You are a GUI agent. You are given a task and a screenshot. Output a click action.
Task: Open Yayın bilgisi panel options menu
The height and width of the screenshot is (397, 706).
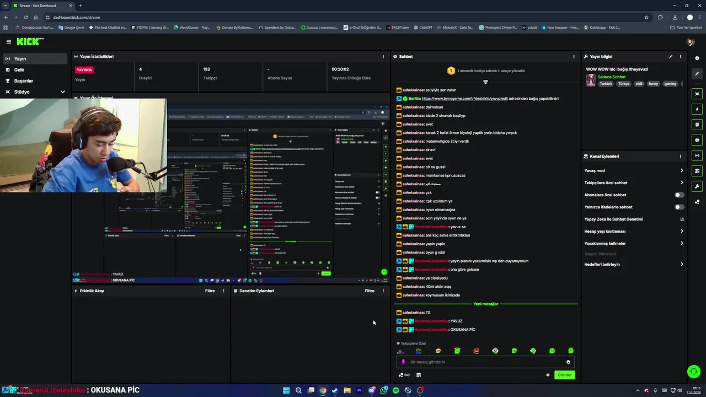[680, 56]
